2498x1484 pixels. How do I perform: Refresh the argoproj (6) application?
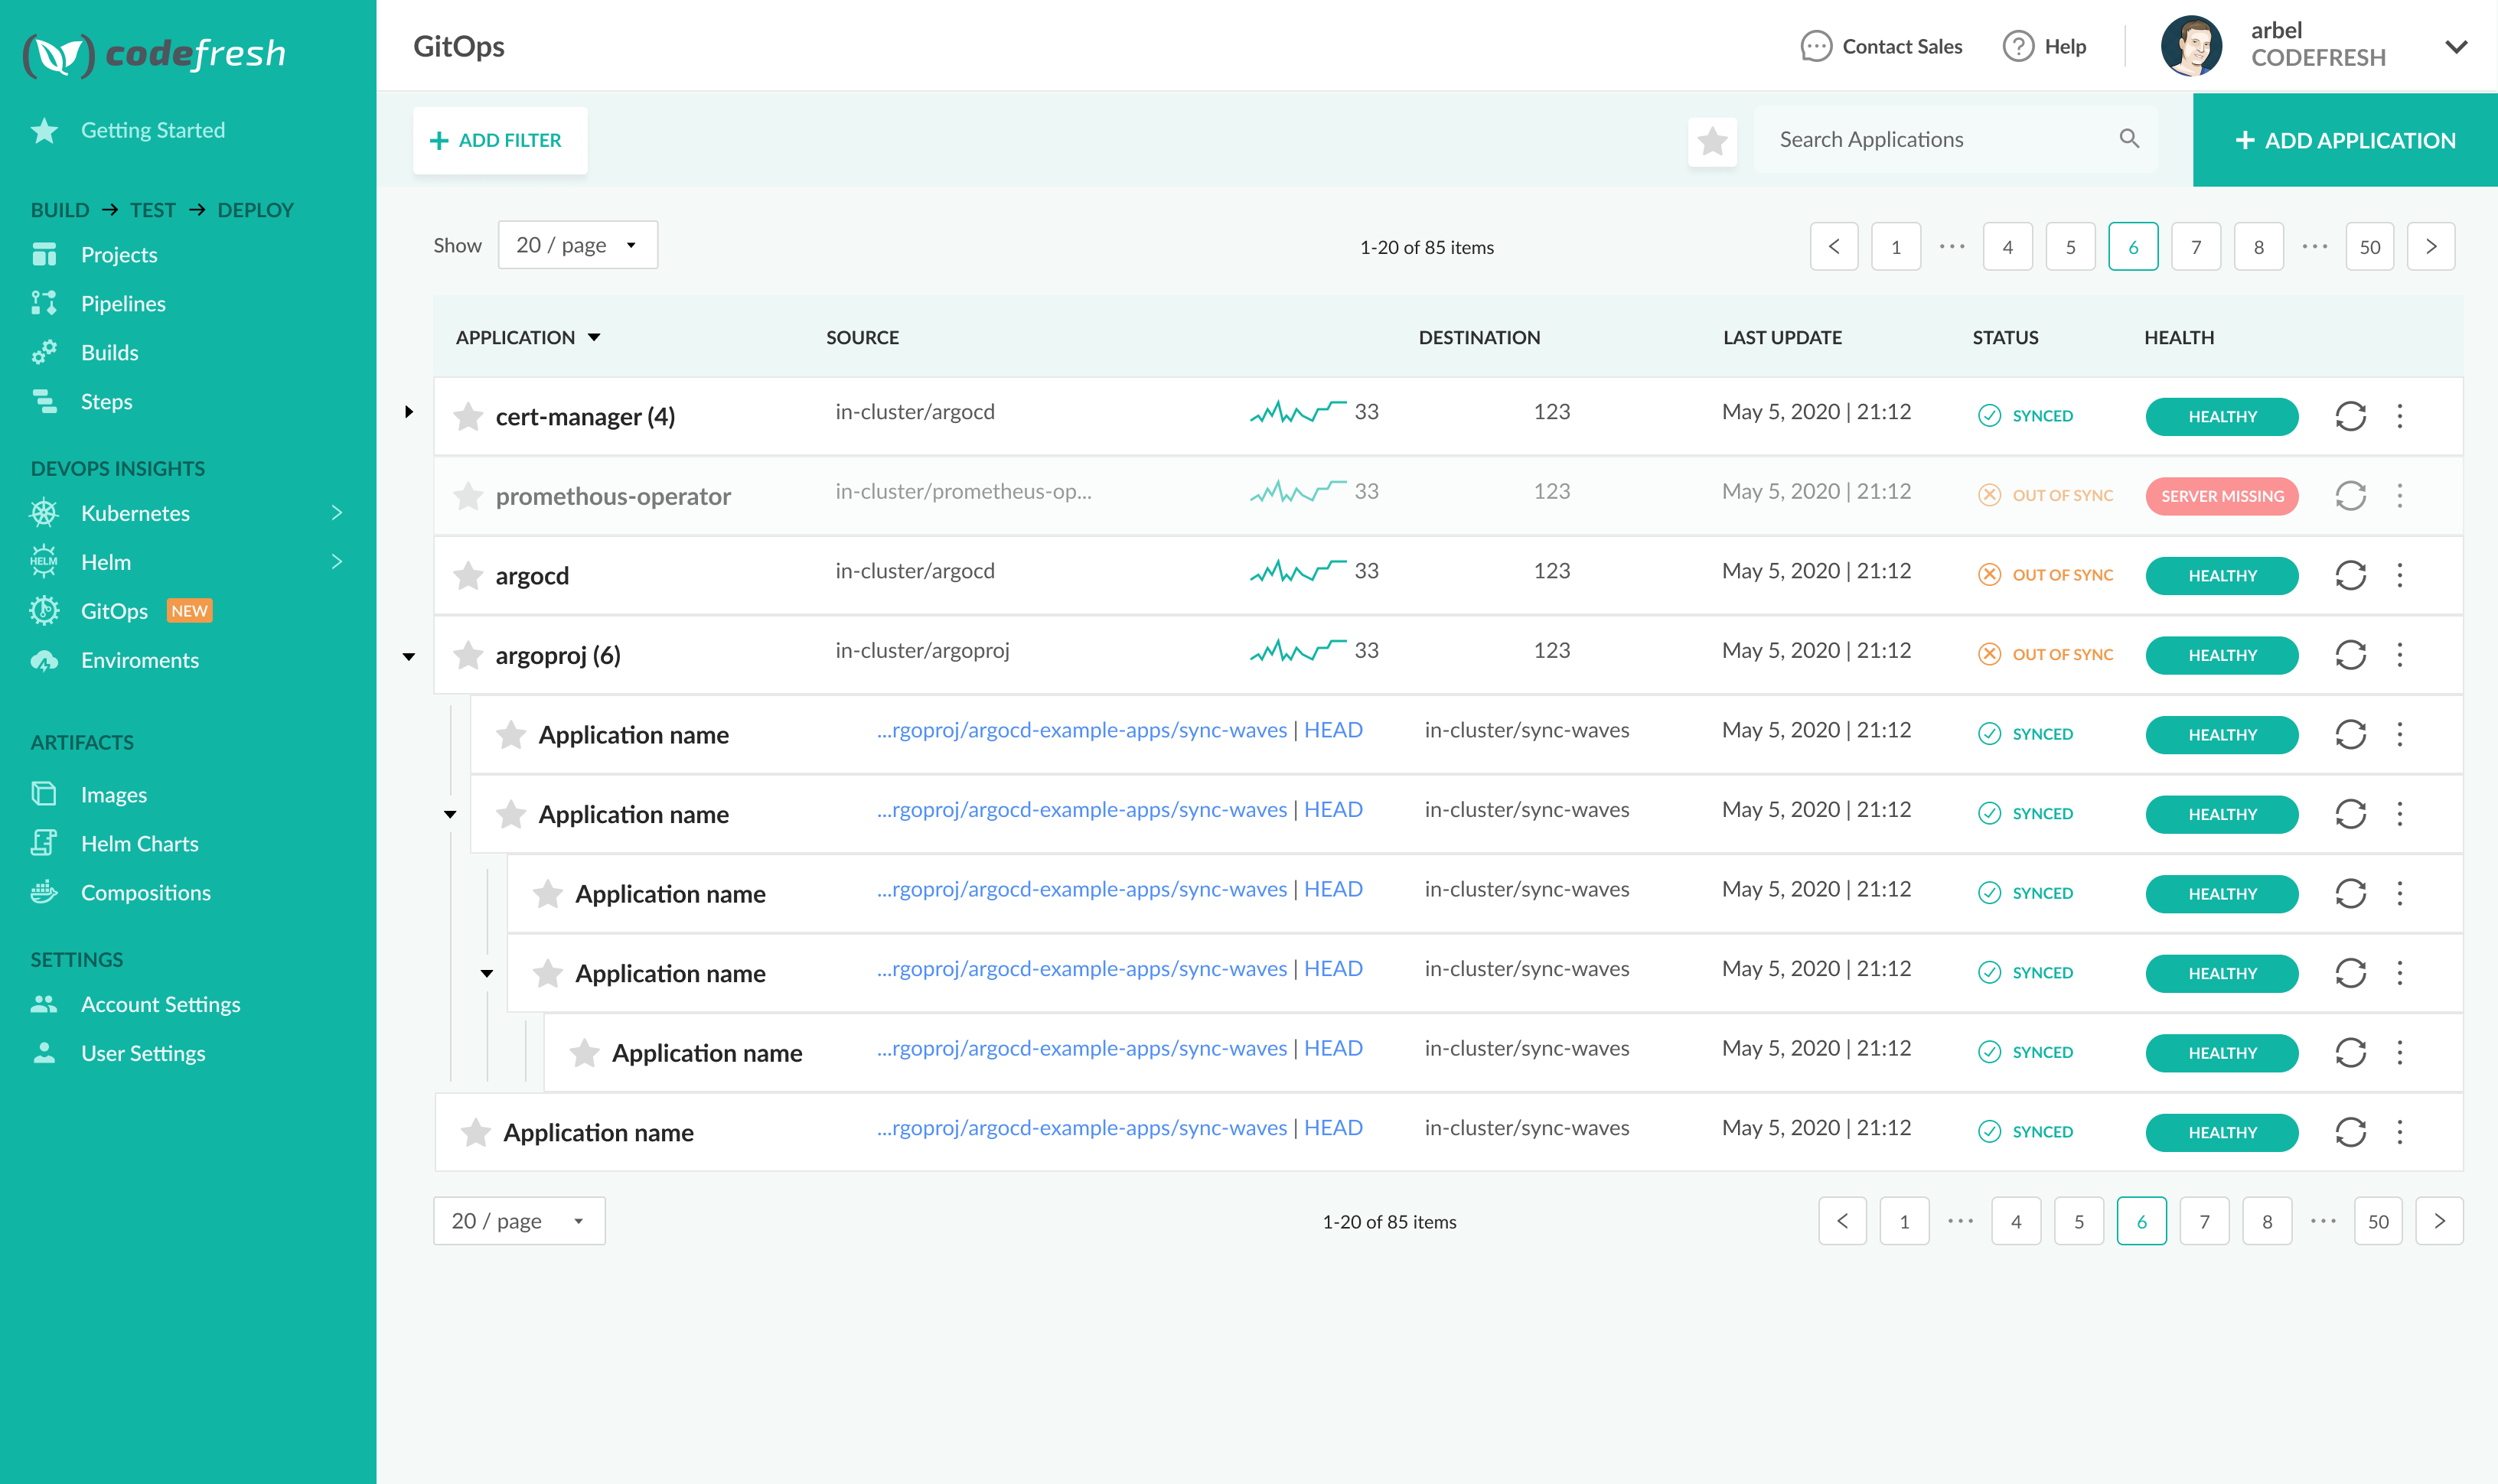pos(2350,655)
